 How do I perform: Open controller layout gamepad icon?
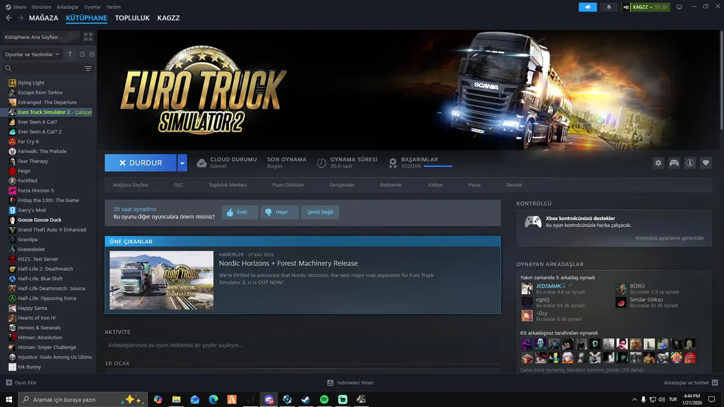coord(674,163)
